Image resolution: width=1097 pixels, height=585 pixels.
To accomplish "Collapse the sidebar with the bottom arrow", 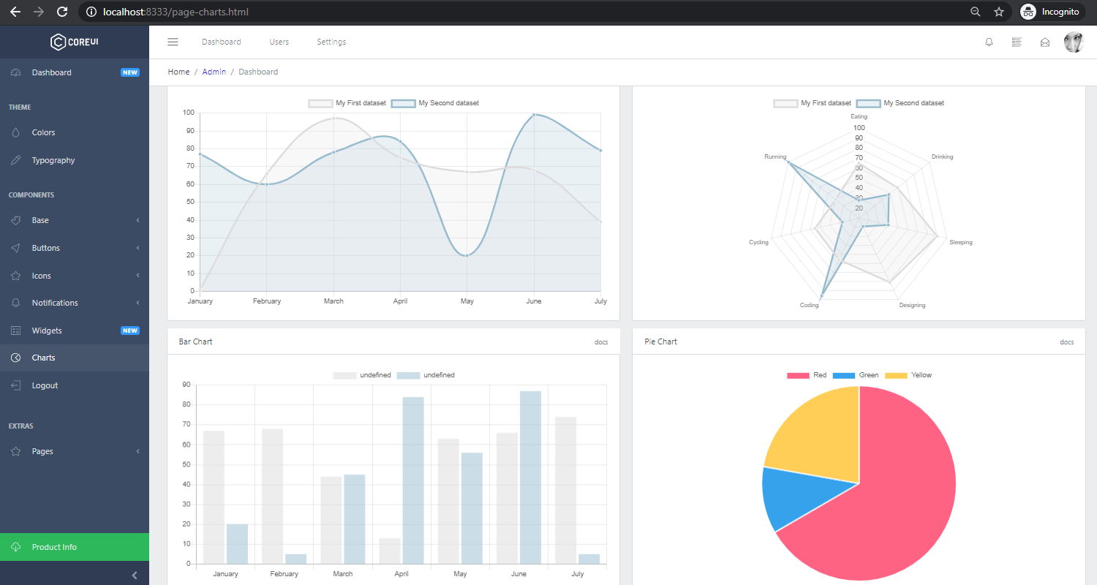I will [134, 575].
